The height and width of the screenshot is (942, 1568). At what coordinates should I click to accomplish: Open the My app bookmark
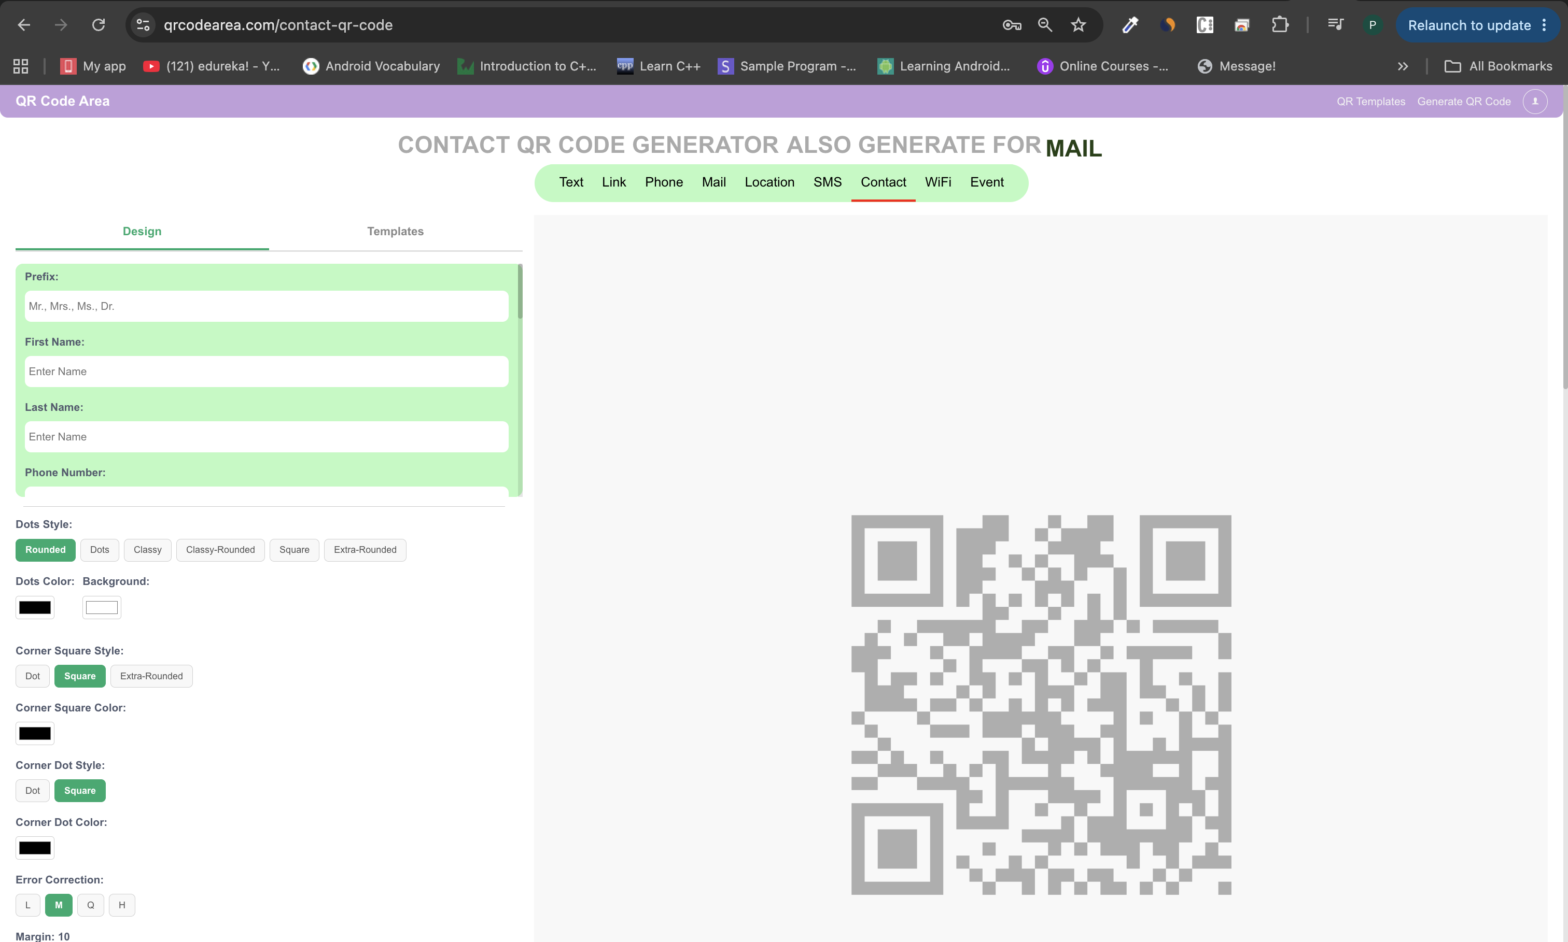point(93,66)
